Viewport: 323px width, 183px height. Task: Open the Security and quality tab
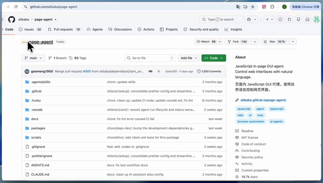coord(201,29)
